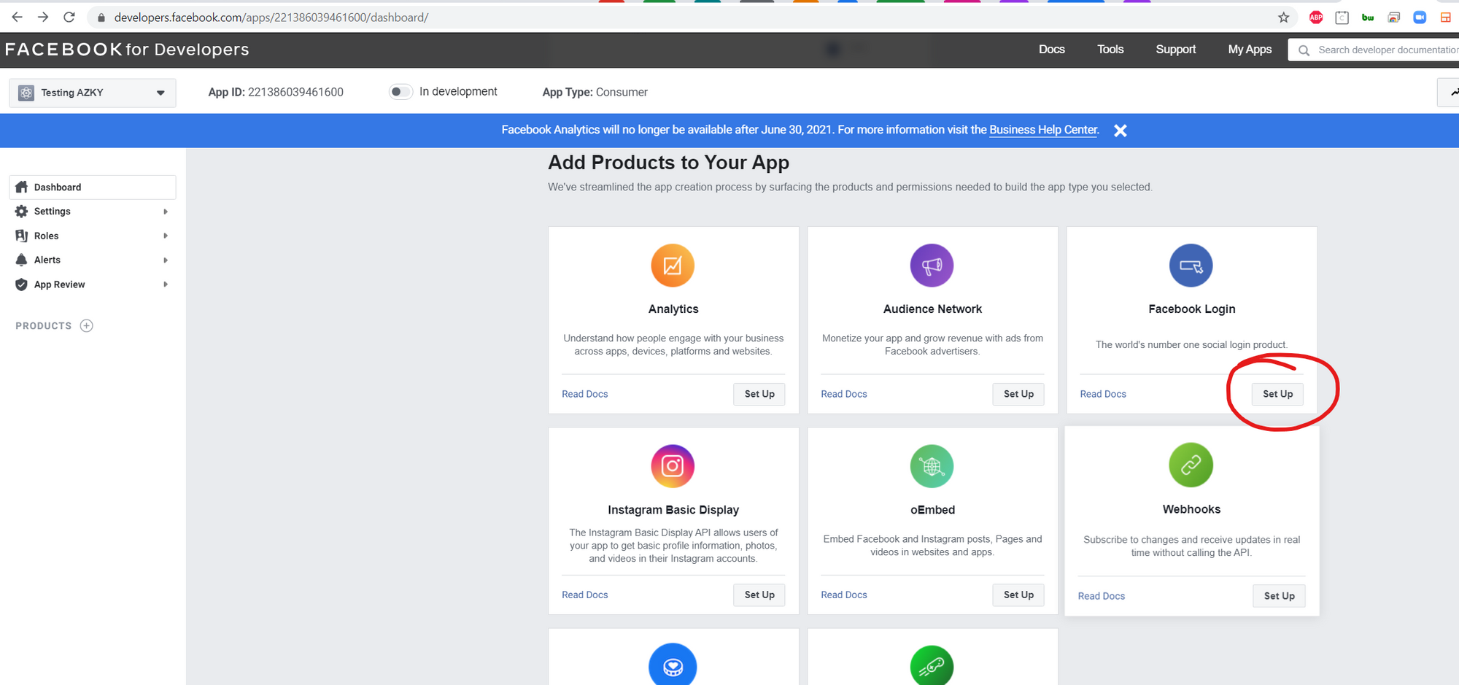Click the blue Facebook Login icon
Image resolution: width=1459 pixels, height=685 pixels.
[1191, 266]
